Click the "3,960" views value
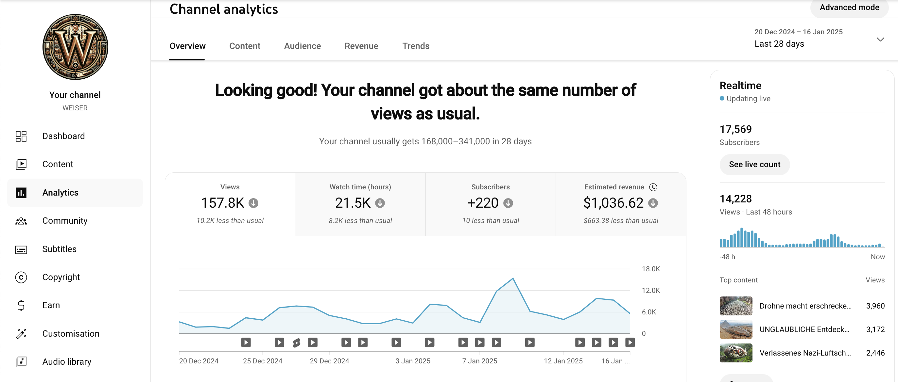This screenshot has width=898, height=382. (x=875, y=306)
